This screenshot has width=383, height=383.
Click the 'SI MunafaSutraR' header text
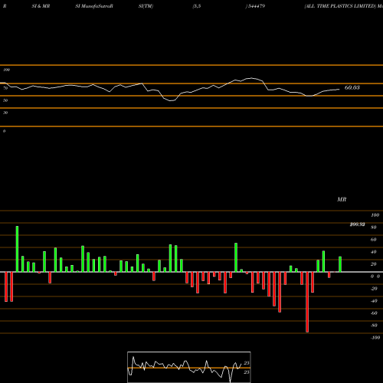pyautogui.click(x=94, y=6)
